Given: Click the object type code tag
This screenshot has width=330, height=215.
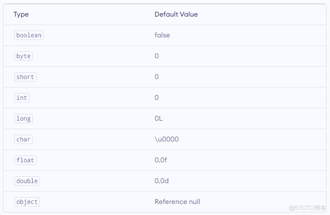Looking at the screenshot, I should click(27, 202).
